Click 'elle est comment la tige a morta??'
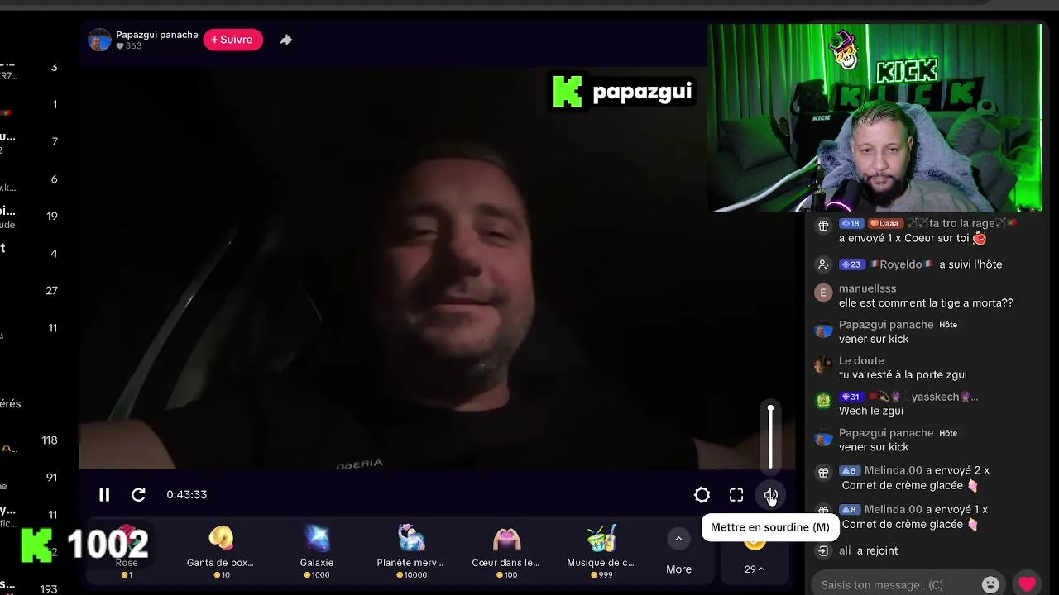This screenshot has height=595, width=1059. (926, 302)
